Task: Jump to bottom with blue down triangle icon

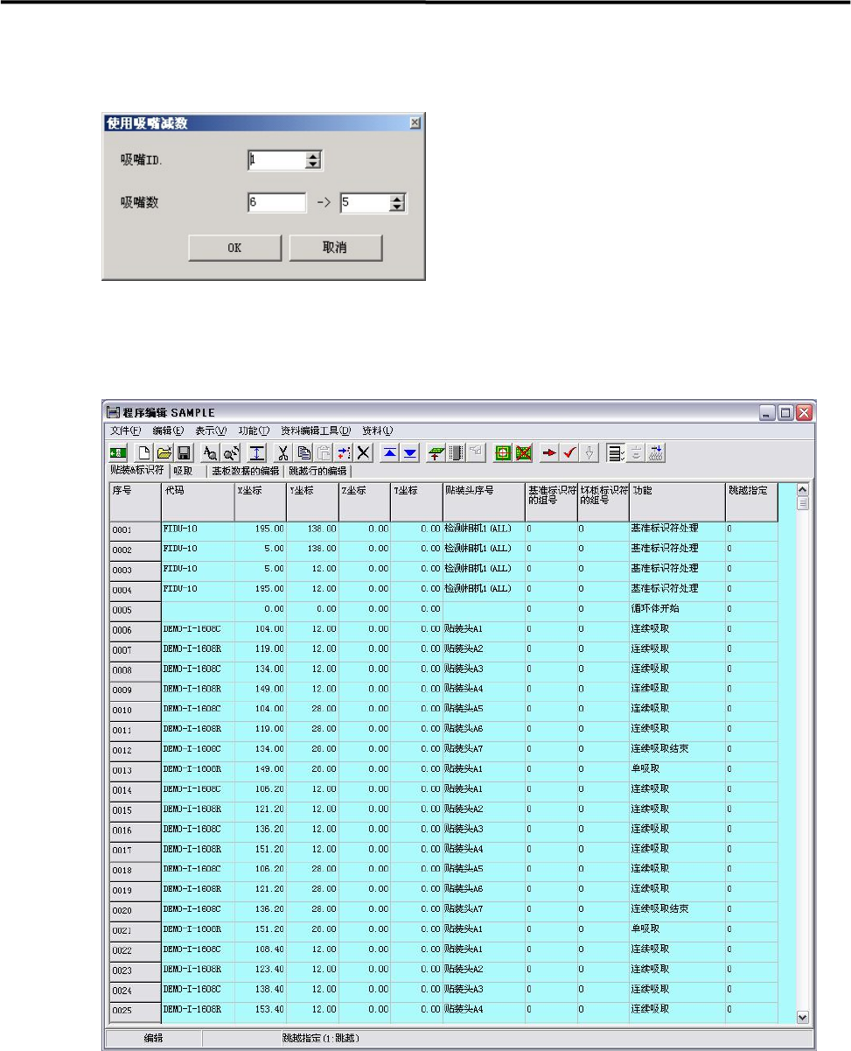Action: click(x=409, y=452)
